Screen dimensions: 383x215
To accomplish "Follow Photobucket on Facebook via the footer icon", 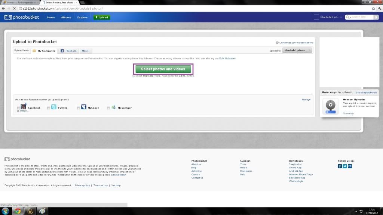I will tap(340, 166).
